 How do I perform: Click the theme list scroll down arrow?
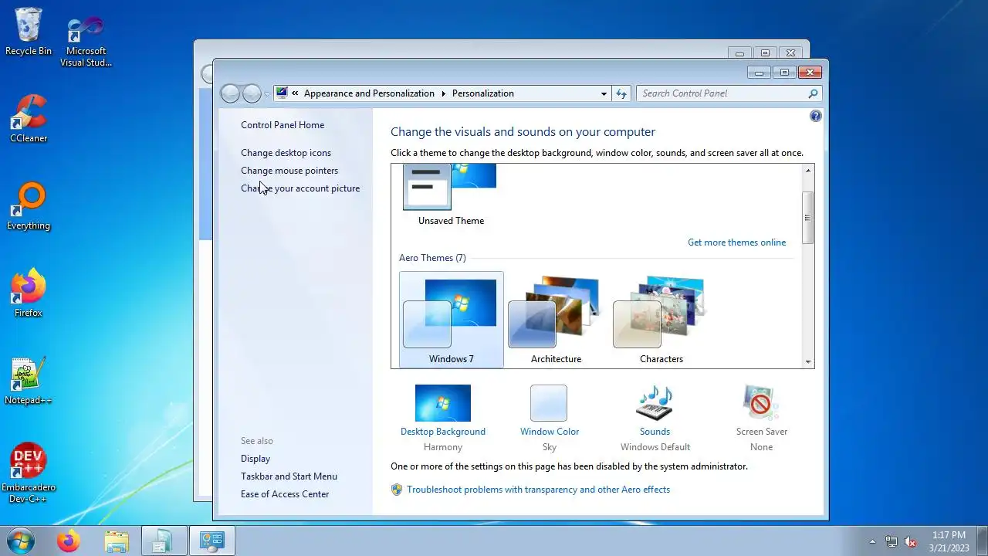click(808, 361)
